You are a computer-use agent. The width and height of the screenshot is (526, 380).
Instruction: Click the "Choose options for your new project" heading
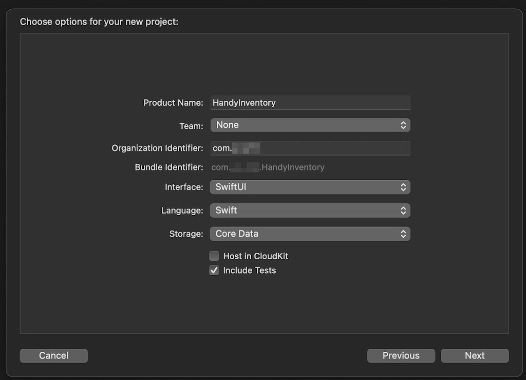(99, 22)
